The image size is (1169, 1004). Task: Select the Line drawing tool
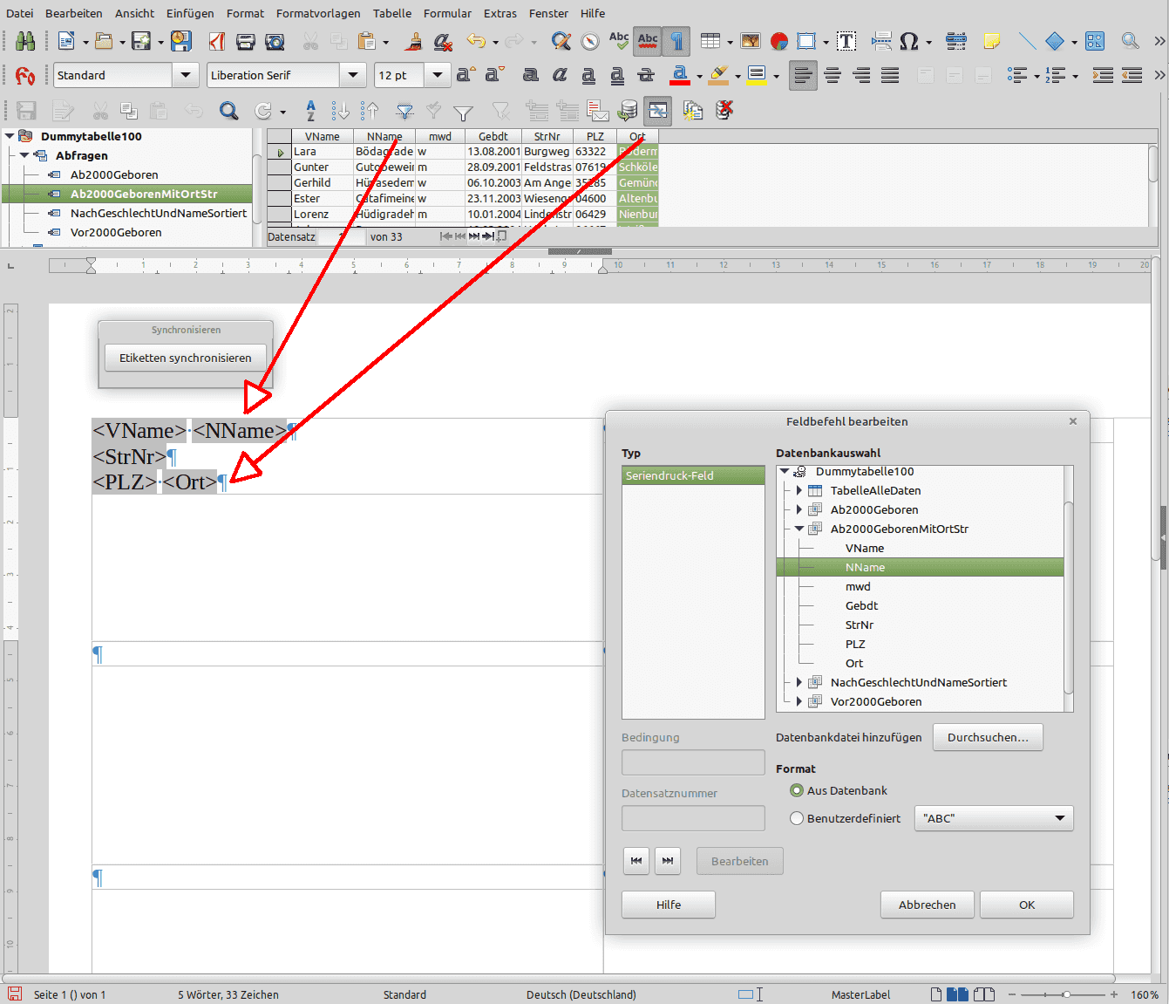tap(1027, 41)
